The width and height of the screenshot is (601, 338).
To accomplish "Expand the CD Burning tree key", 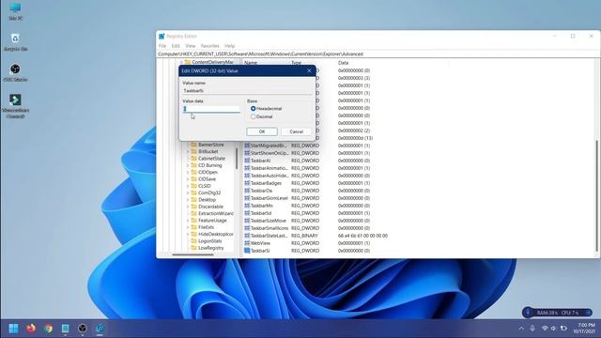I will coord(188,165).
